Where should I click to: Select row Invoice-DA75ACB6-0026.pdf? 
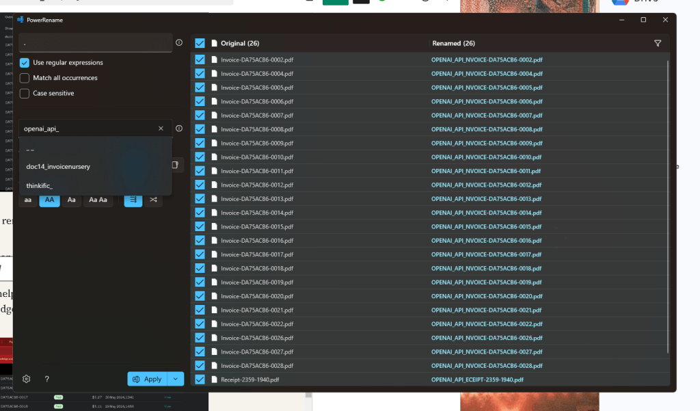pos(431,338)
